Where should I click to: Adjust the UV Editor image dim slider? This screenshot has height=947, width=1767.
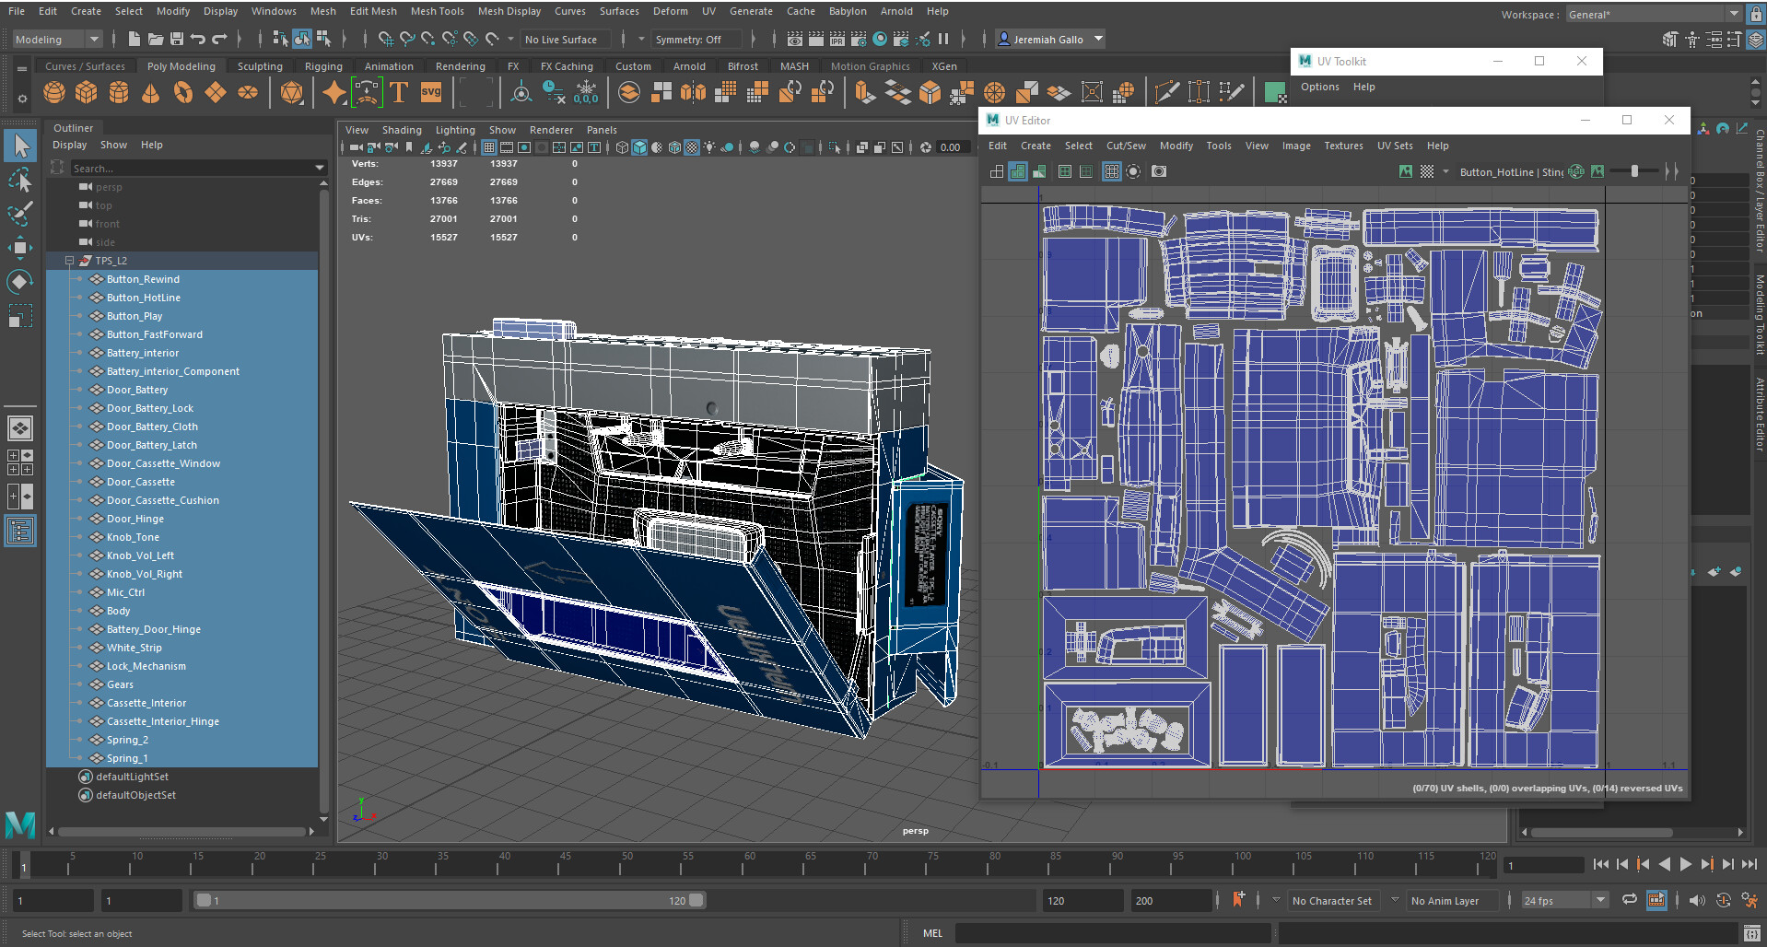pyautogui.click(x=1634, y=172)
